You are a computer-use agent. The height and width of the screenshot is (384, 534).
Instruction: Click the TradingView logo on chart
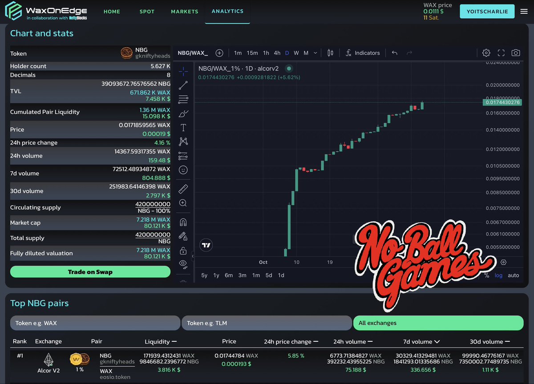pyautogui.click(x=206, y=245)
